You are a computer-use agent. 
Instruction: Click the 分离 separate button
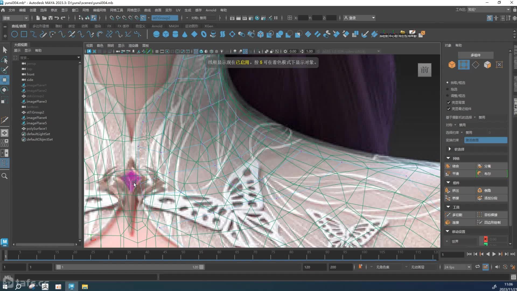[492, 166]
